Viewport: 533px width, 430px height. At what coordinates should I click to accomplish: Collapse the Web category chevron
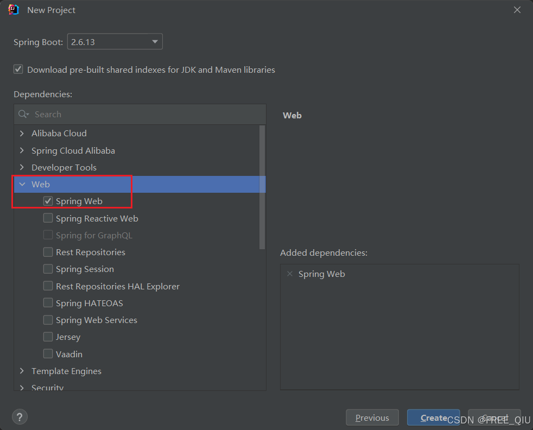pos(22,184)
